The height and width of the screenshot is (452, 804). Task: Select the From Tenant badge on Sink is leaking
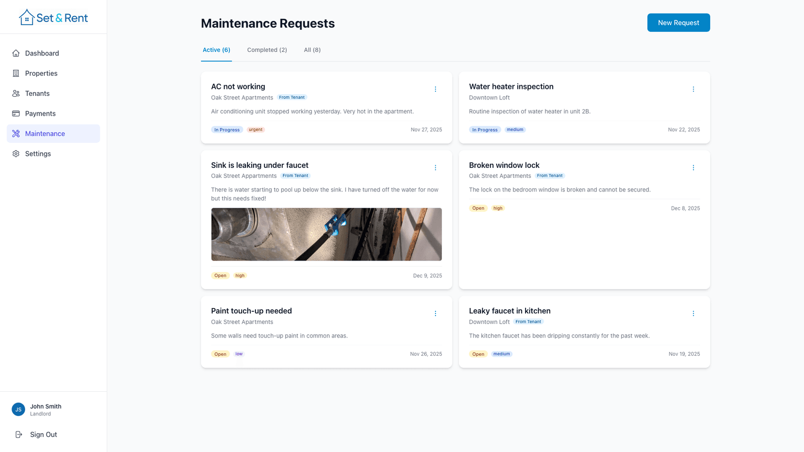[295, 175]
